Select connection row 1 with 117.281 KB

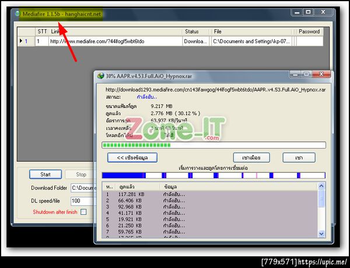[210, 194]
